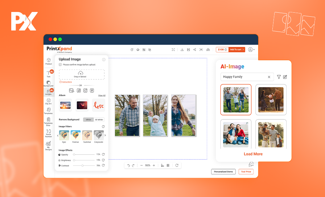Click the Tool Price button
Image resolution: width=325 pixels, height=197 pixels.
coord(246,172)
